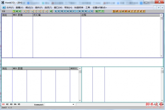Click the Pause toolbar button
The image size is (165, 110).
click(x=28, y=11)
